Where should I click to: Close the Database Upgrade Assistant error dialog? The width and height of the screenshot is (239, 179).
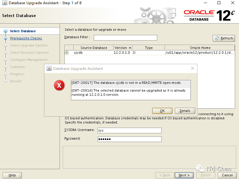(x=193, y=69)
